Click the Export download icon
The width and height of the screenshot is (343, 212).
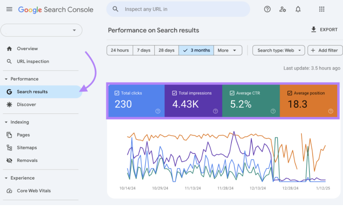(313, 29)
